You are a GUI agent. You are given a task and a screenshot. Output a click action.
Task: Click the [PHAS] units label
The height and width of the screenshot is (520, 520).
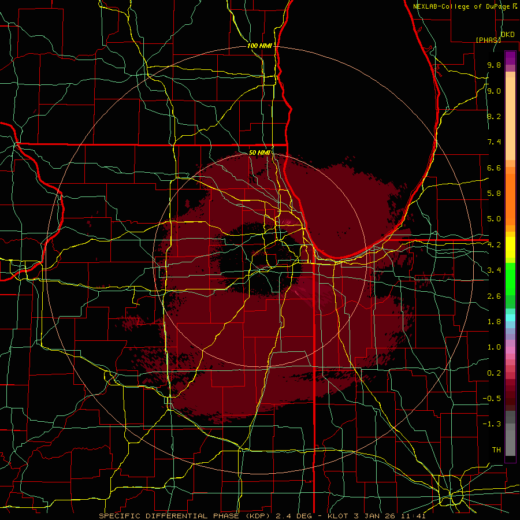[488, 40]
